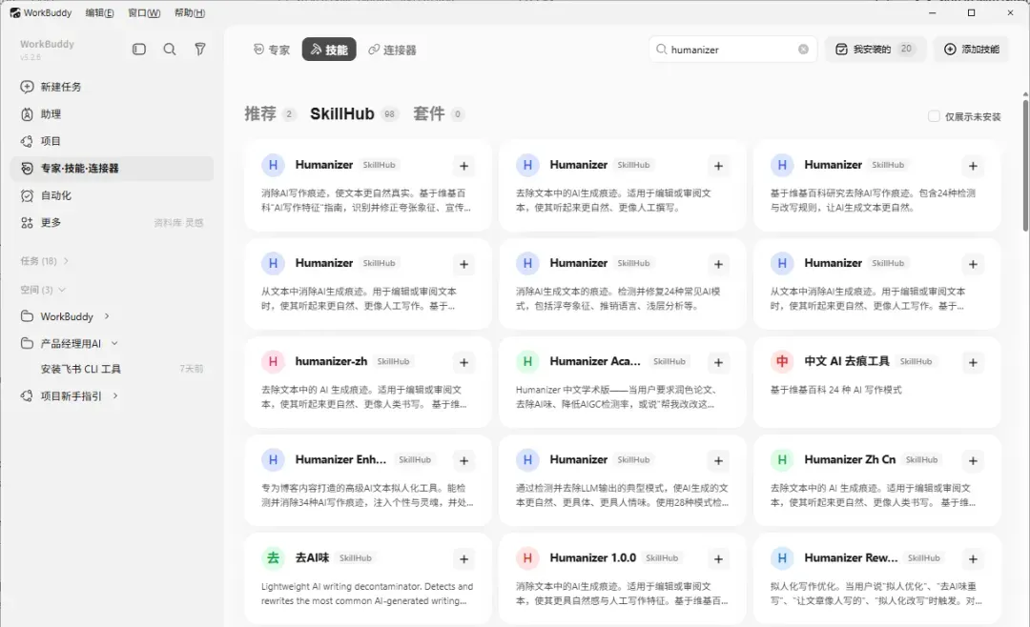Add the Humanizer 1.0.0 skill
Viewport: 1030px width, 627px height.
[x=718, y=559]
